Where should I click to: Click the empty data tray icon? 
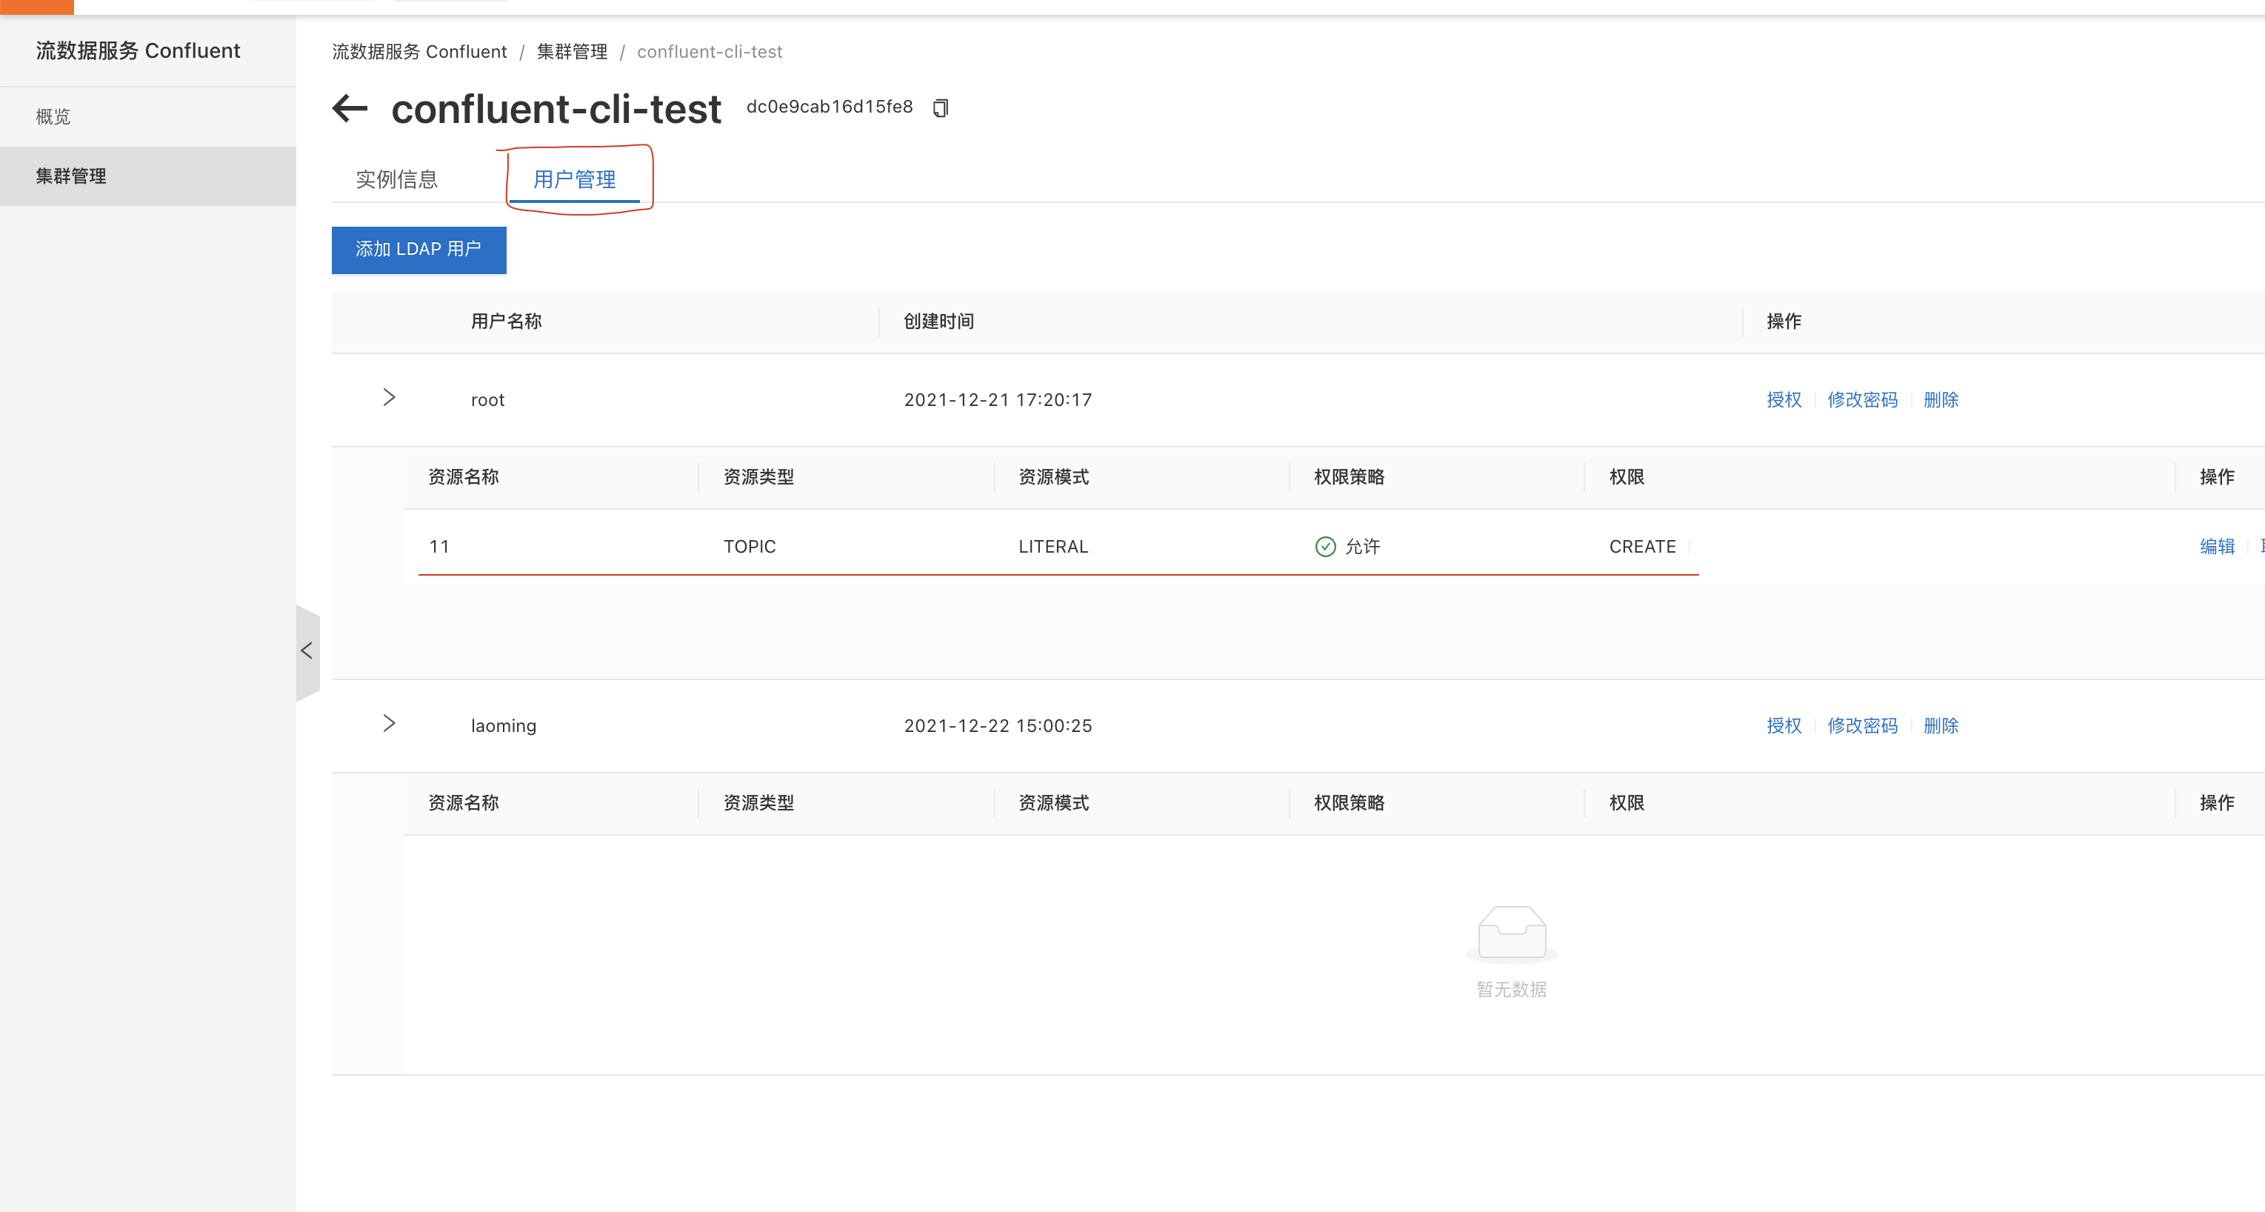pyautogui.click(x=1512, y=933)
